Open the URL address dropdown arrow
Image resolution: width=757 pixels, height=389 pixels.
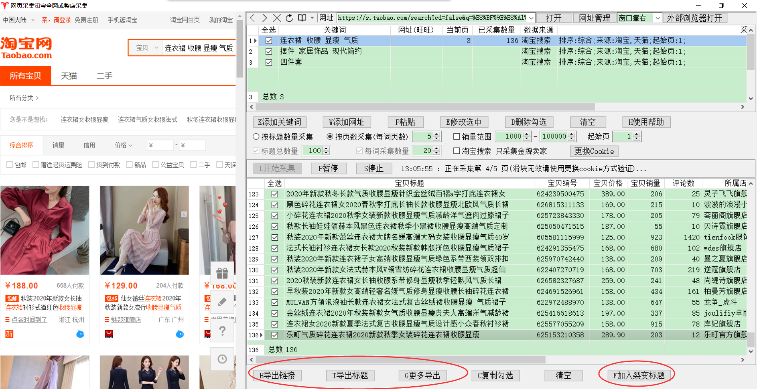click(x=531, y=18)
